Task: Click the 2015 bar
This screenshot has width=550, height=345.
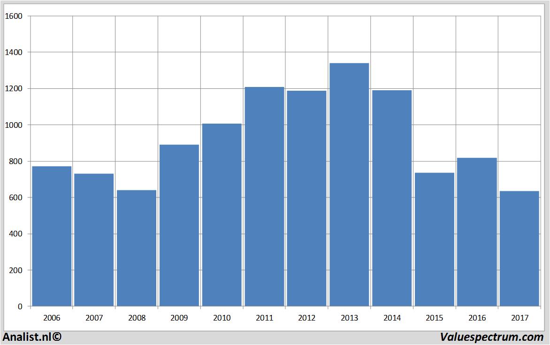Action: pyautogui.click(x=434, y=239)
